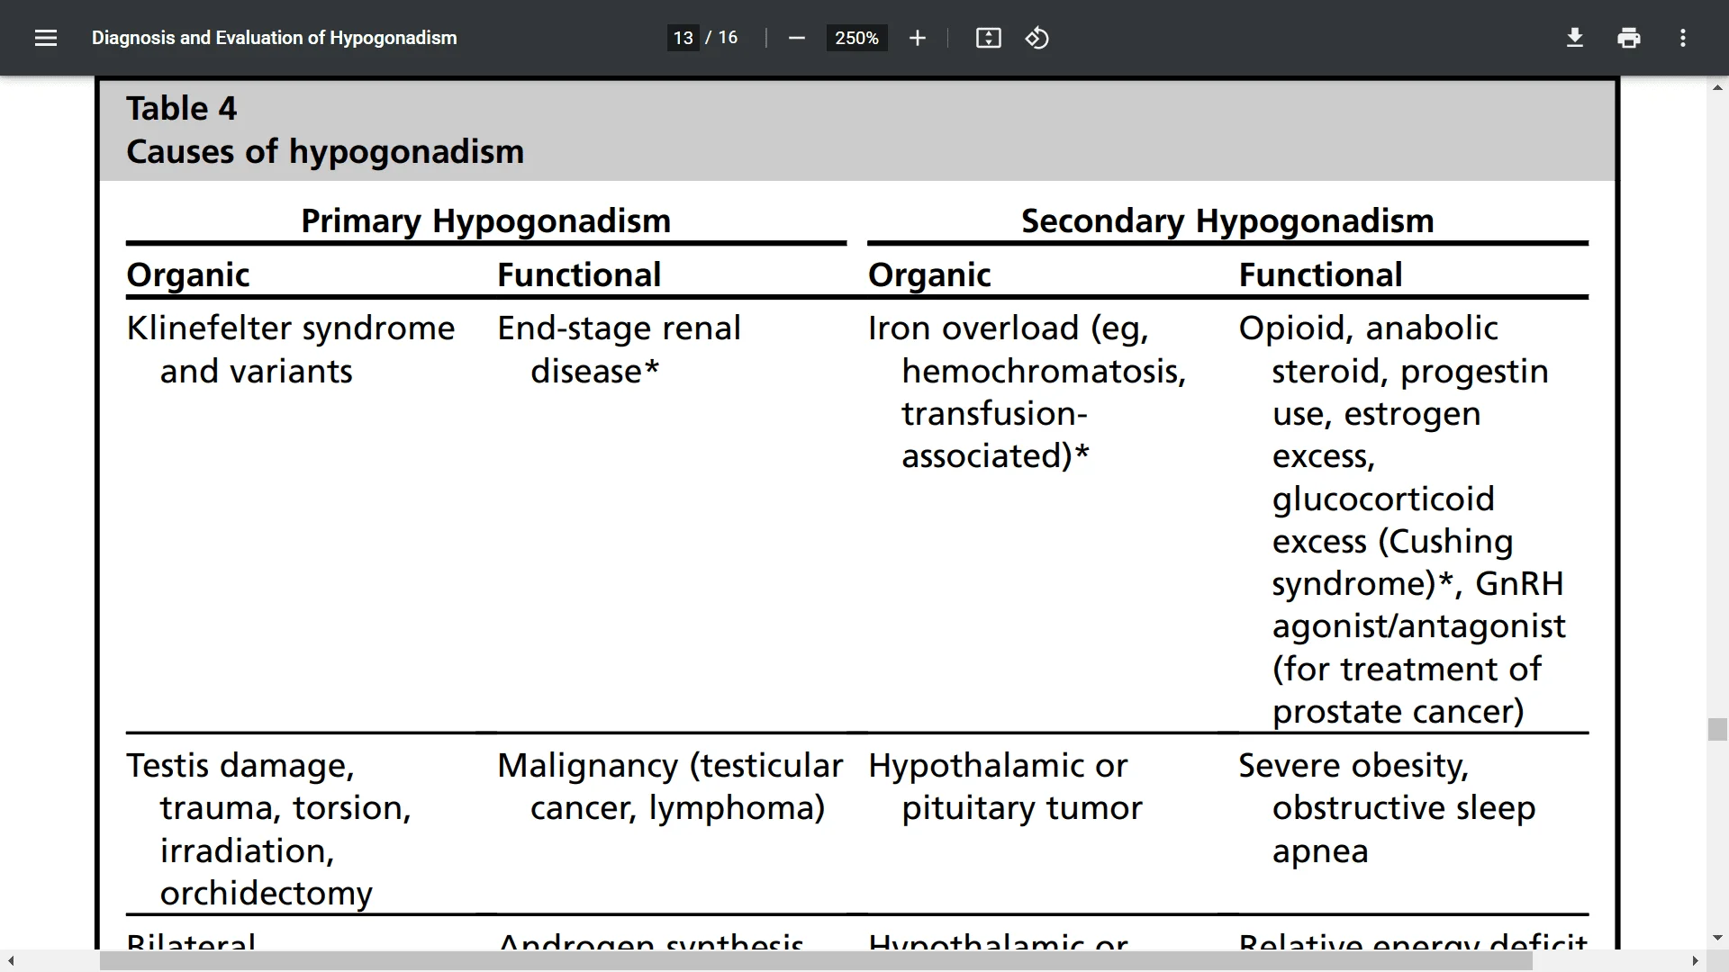Click the scroll right arrow
This screenshot has height=972, width=1729.
tap(1695, 961)
